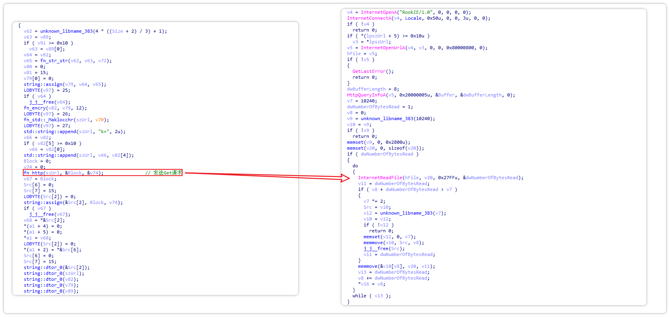Select the '*(a1 + 2) = *&Src[6];' line

pyautogui.click(x=52, y=250)
